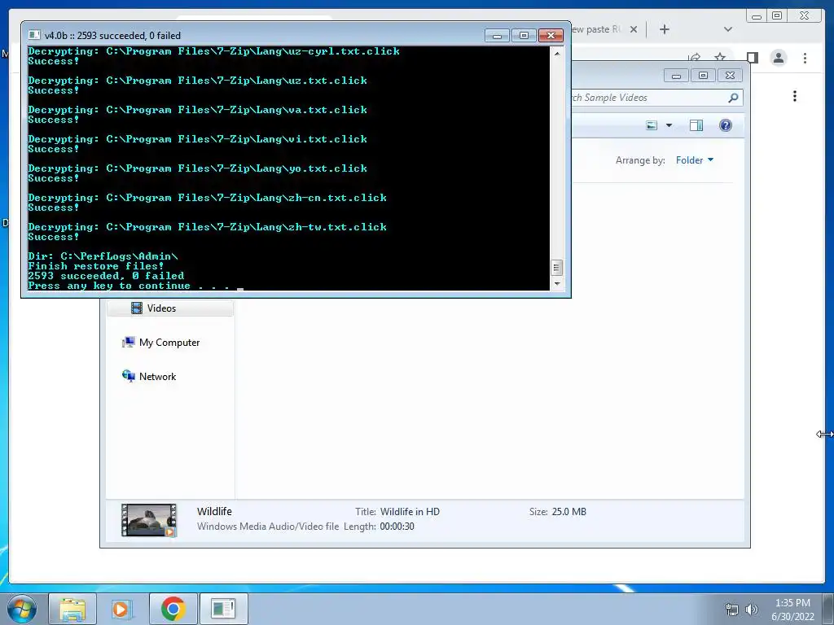The height and width of the screenshot is (625, 834).
Task: Click the console window's system menu icon
Action: pos(34,35)
